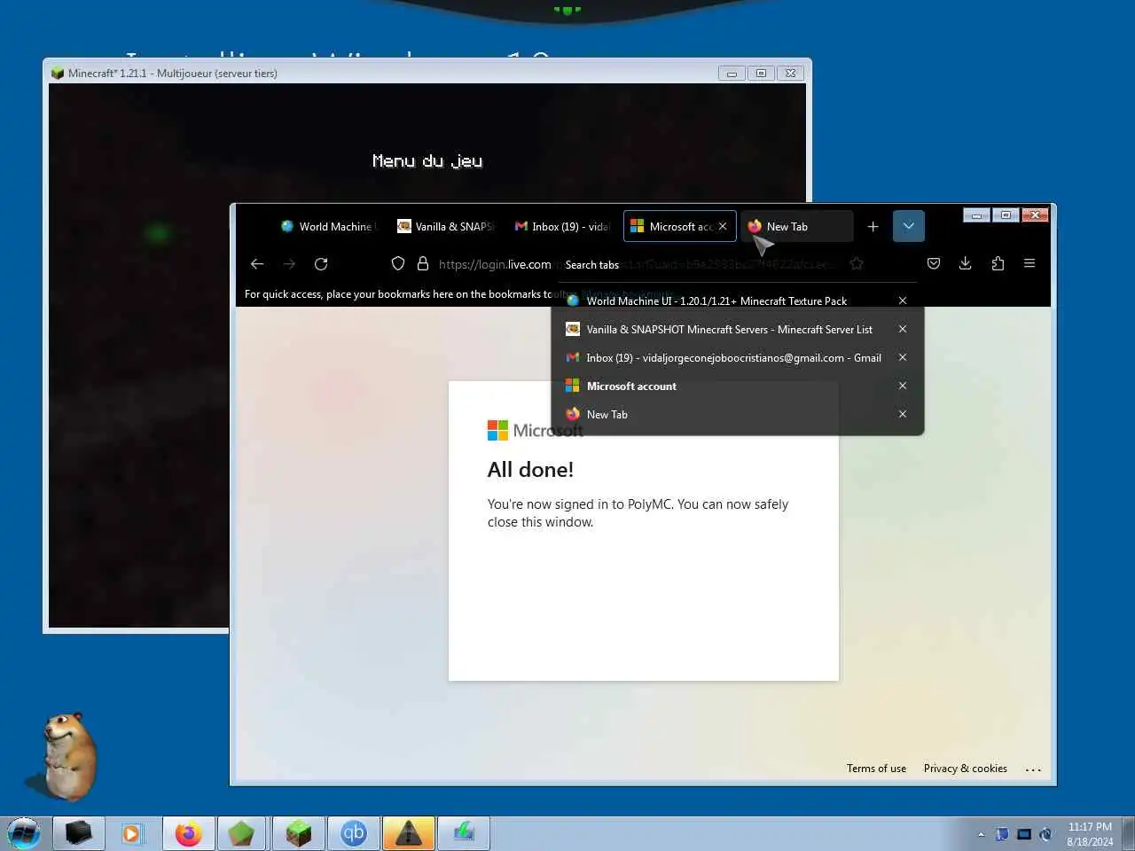Show hidden system tray icons
Image resolution: width=1135 pixels, height=851 pixels.
tap(981, 834)
